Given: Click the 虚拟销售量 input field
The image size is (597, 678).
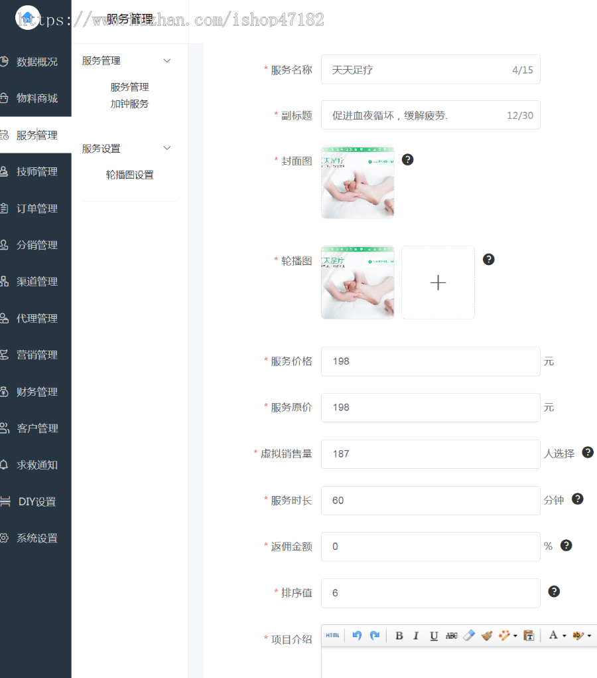Looking at the screenshot, I should [x=431, y=454].
